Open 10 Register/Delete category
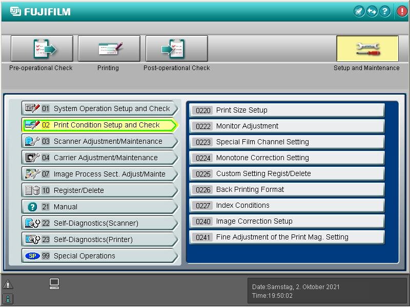This screenshot has height=307, width=410. (99, 190)
